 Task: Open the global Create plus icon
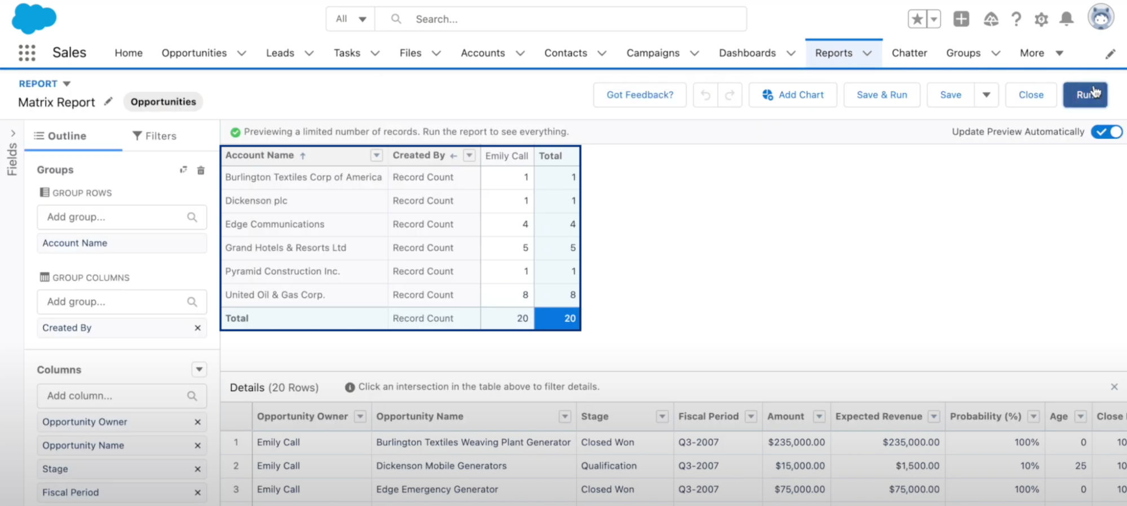click(x=961, y=19)
